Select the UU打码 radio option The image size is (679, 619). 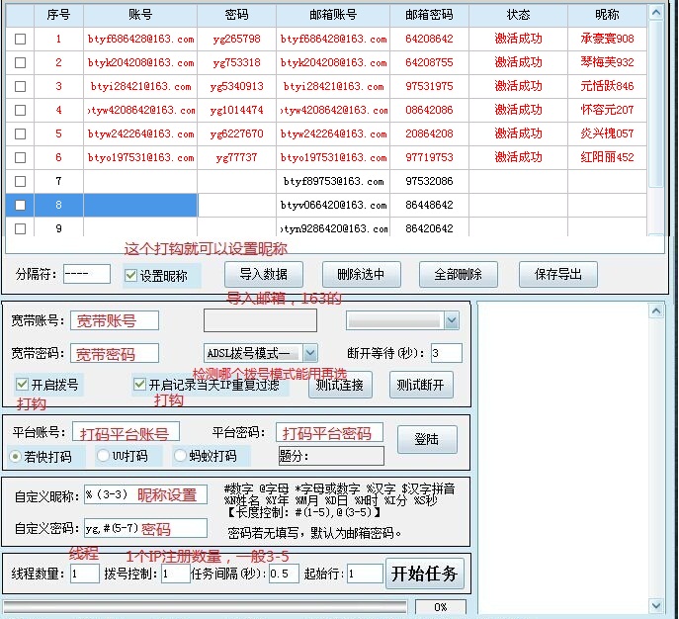(103, 456)
